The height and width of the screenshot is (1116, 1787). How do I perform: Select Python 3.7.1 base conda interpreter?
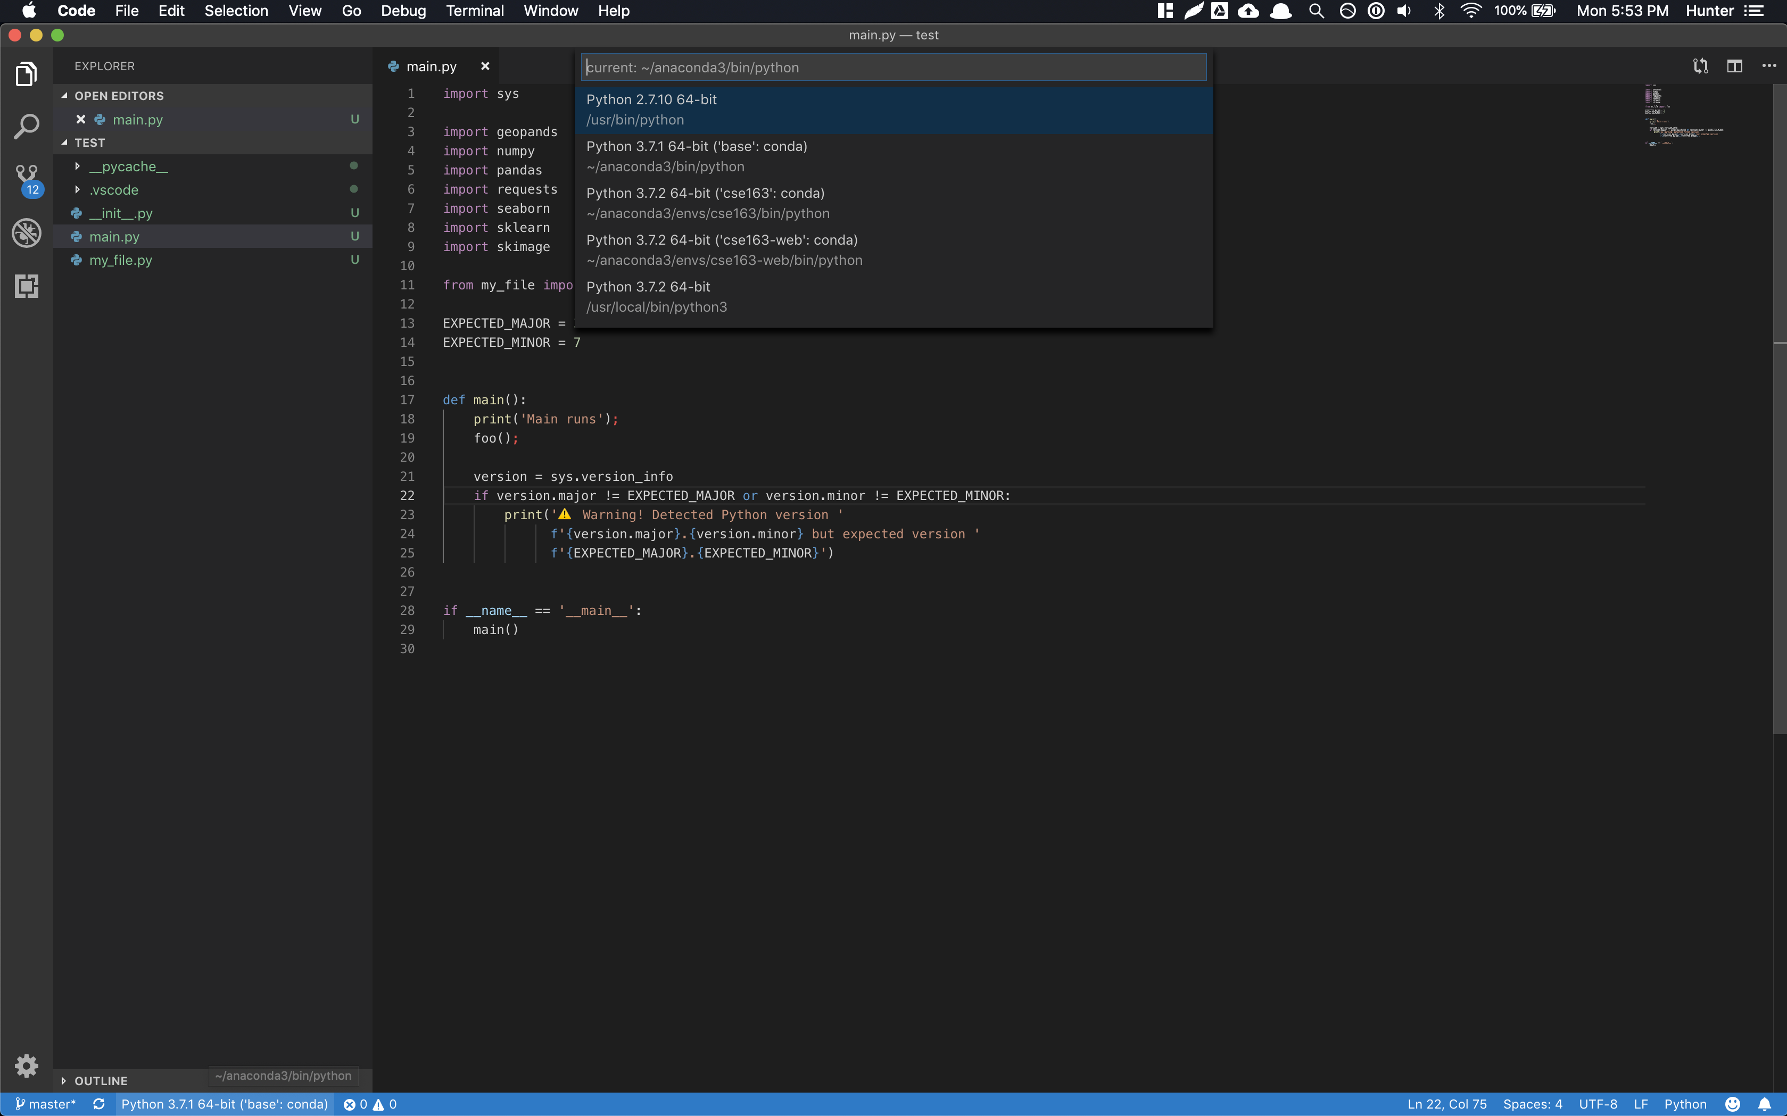893,156
